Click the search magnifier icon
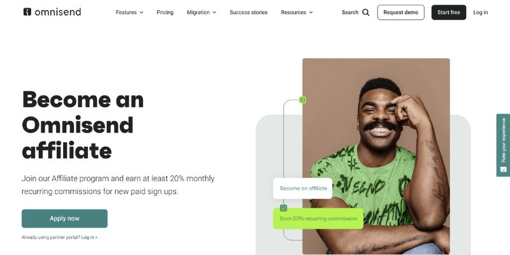 coord(365,12)
